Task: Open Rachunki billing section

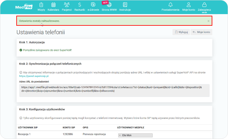Action: click(80, 7)
